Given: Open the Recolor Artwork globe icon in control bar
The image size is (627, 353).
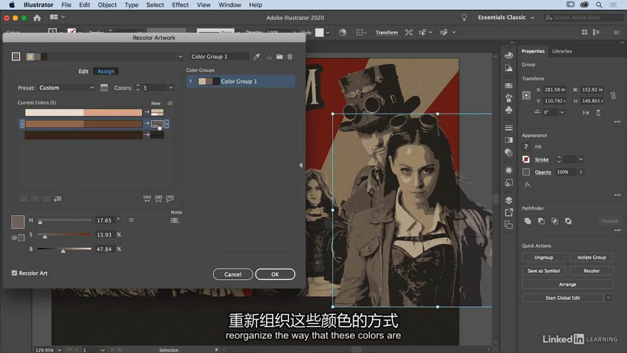Looking at the screenshot, I should point(343,32).
